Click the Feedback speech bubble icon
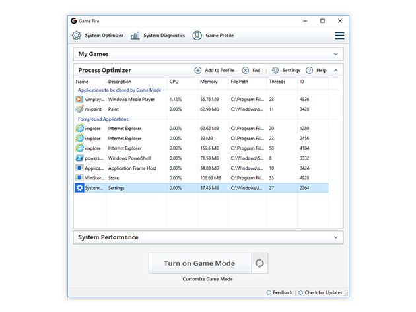Viewport: 416px width, 312px height. click(x=269, y=292)
